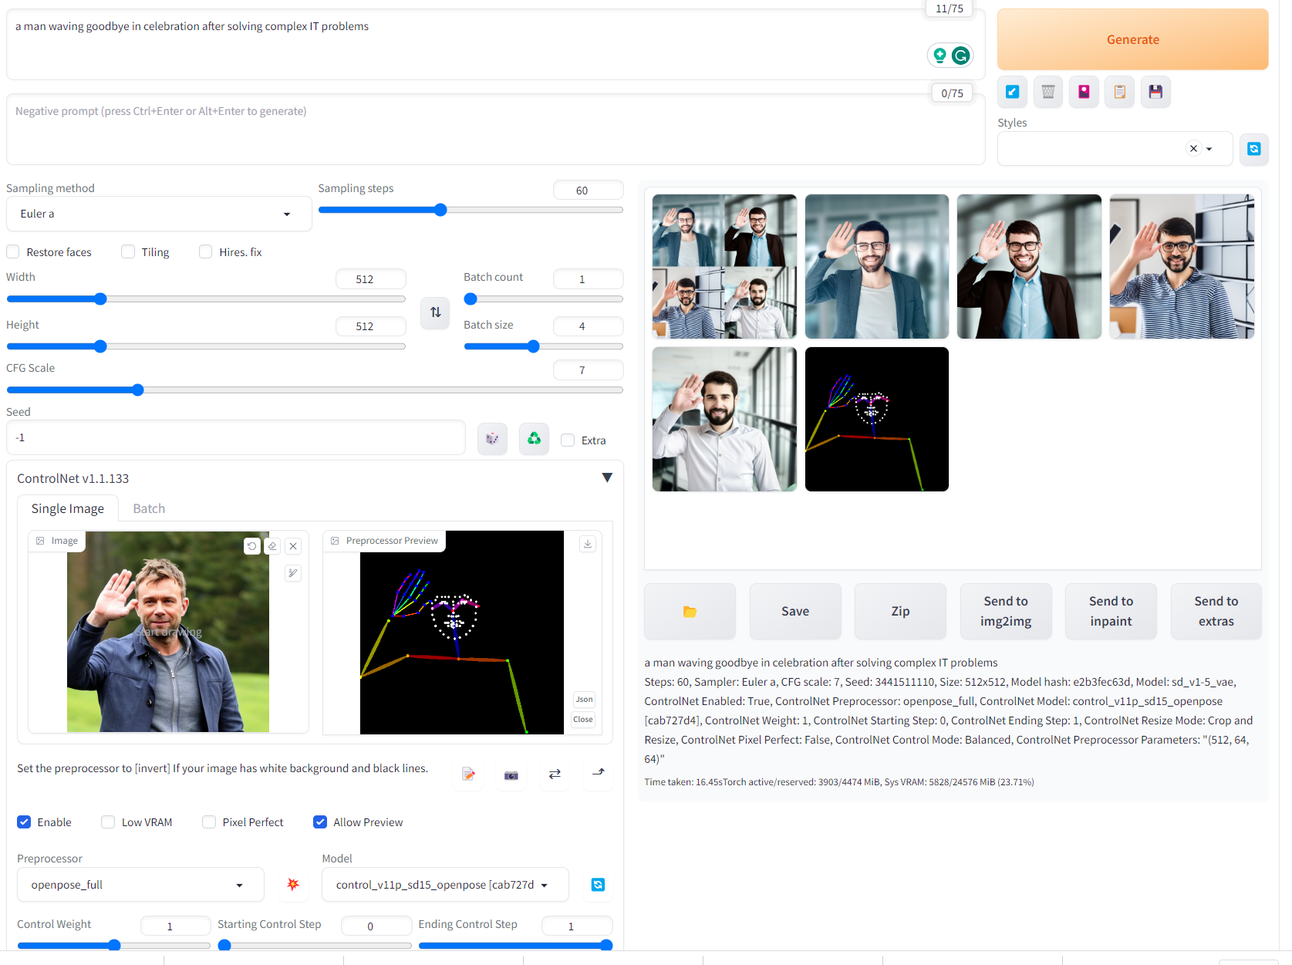
Task: Select the Single Image tab
Action: coord(68,508)
